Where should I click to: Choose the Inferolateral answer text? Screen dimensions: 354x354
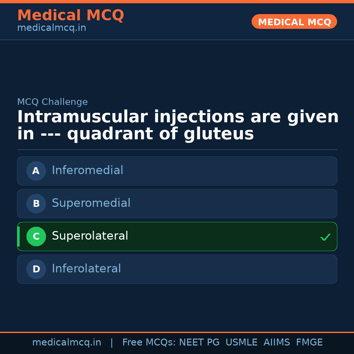86,269
